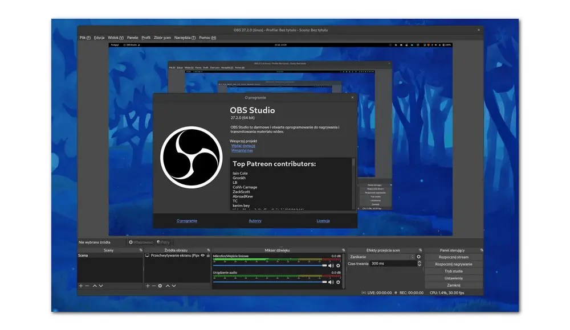Adjust Urządzenie audio volume slider
This screenshot has width=570, height=330.
coord(270,282)
